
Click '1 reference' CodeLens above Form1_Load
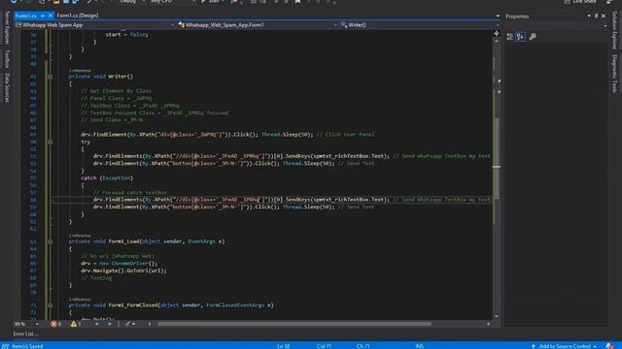(x=80, y=236)
